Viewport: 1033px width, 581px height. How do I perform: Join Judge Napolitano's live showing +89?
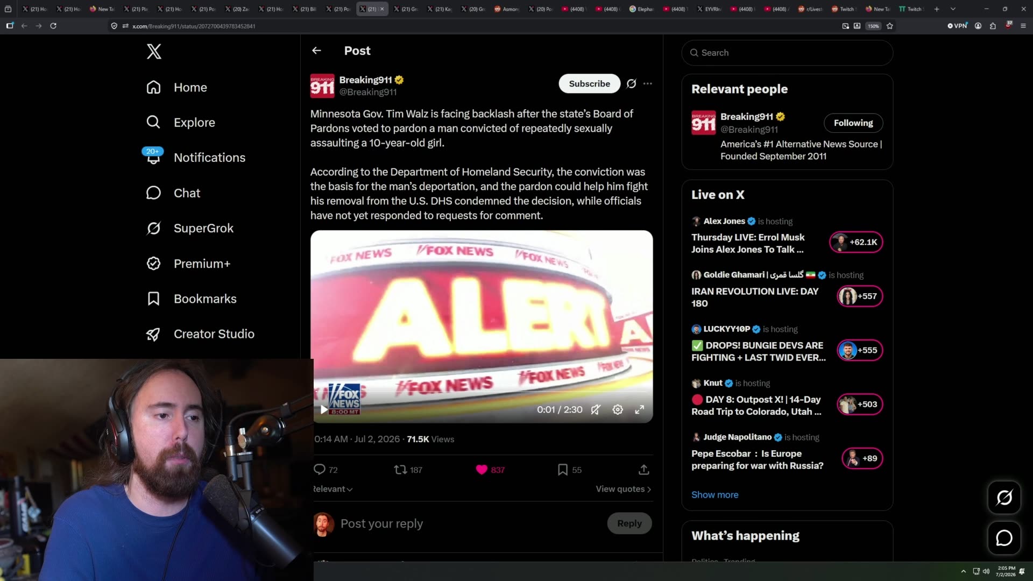tap(862, 458)
